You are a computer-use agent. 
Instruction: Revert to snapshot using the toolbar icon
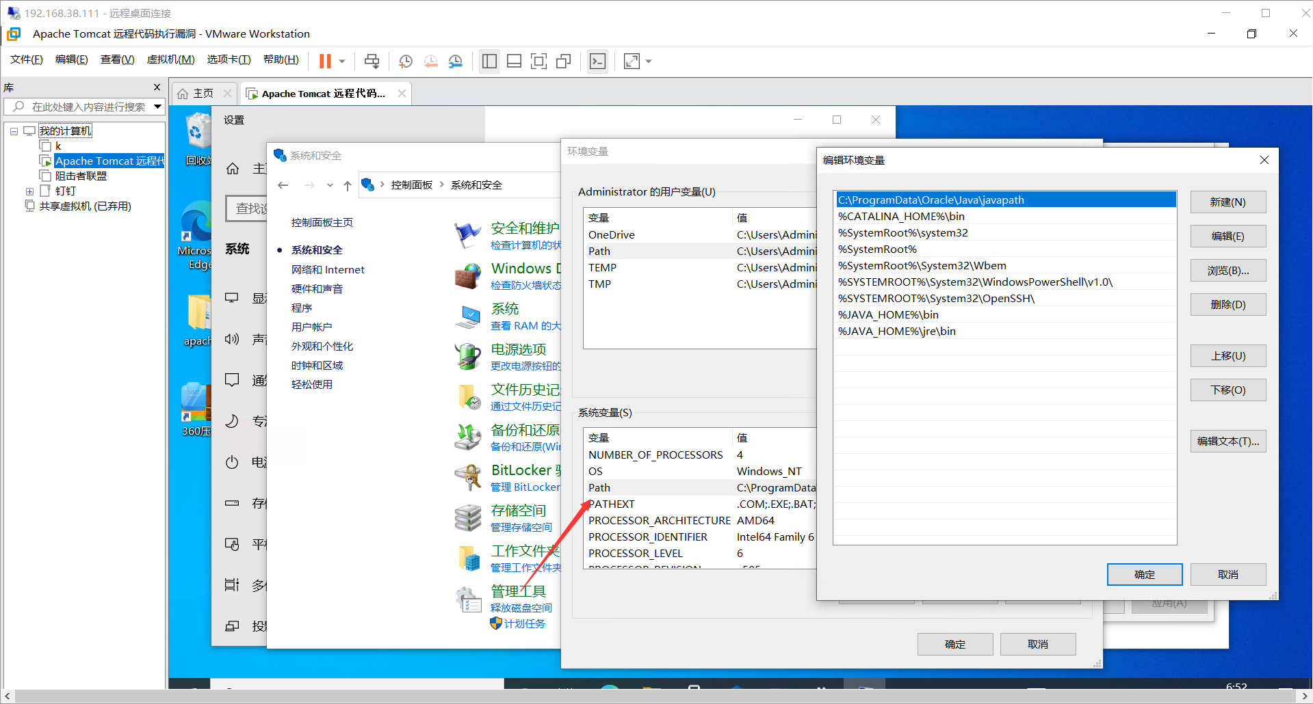(431, 62)
